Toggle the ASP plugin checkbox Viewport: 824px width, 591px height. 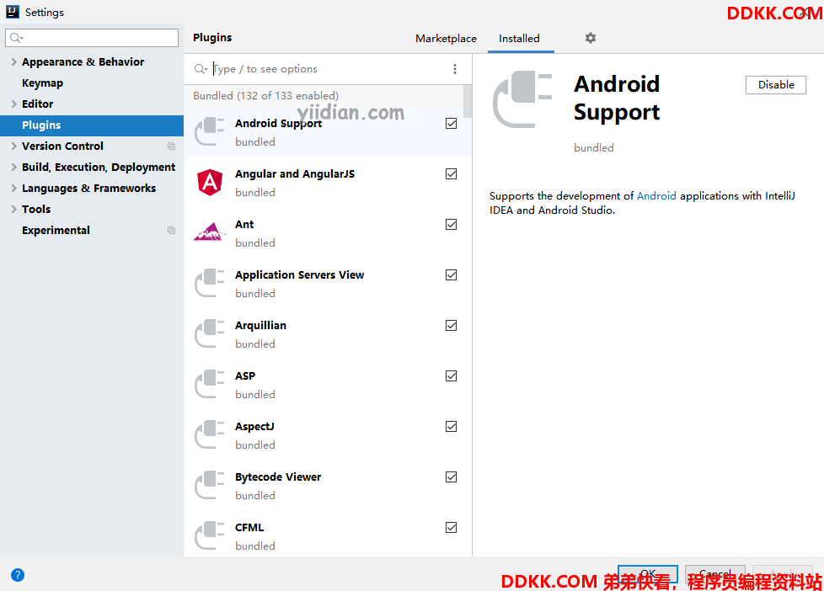[451, 375]
